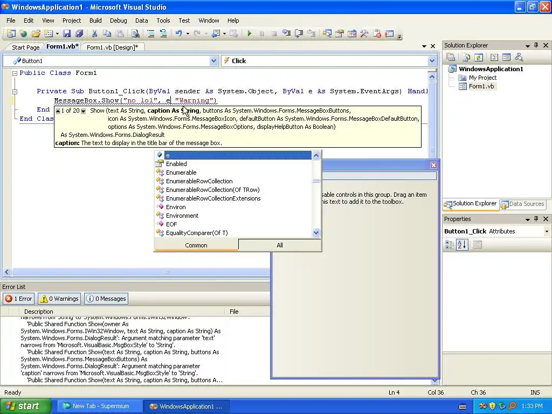Viewport: 552px width, 414px height.
Task: Click the Description column header in Error List
Action: tap(122, 312)
